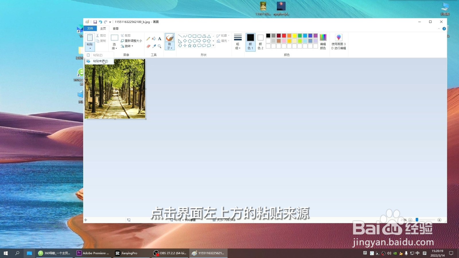Open the Select (选择) dropdown
This screenshot has width=459, height=258.
114,46
